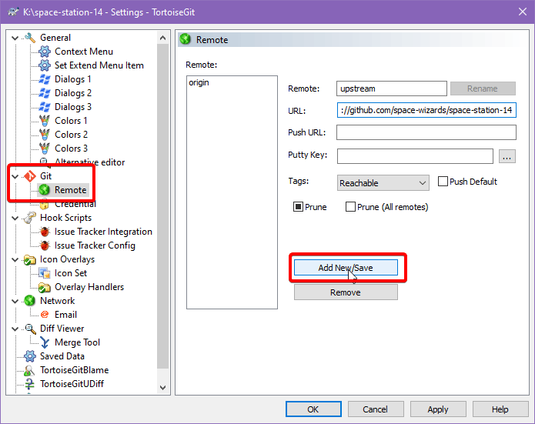Browse for Putty Key with ellipsis button
Viewport: 535px width, 424px height.
[507, 156]
